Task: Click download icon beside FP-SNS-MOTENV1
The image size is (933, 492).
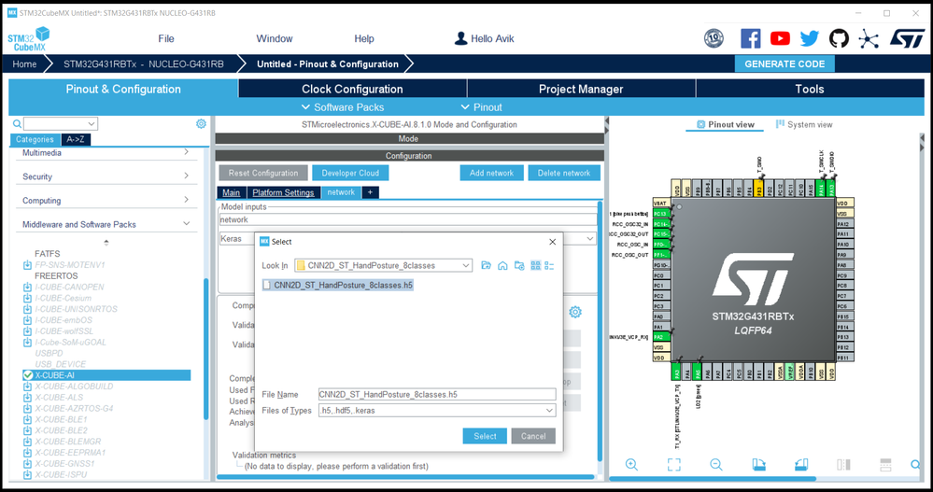Action: pyautogui.click(x=27, y=265)
